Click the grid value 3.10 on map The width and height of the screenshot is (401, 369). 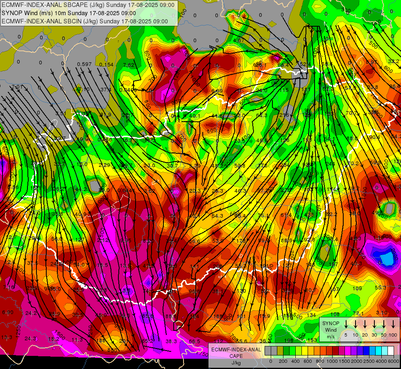click(382, 313)
